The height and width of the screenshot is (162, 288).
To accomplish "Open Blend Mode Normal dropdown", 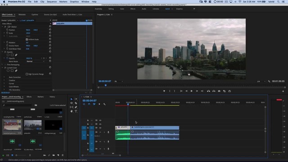I will (35, 61).
